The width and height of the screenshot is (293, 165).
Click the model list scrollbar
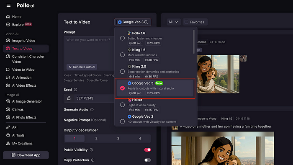click(x=194, y=42)
